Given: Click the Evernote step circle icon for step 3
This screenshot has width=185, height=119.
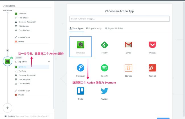Looking at the screenshot, I should (x=7, y=61).
